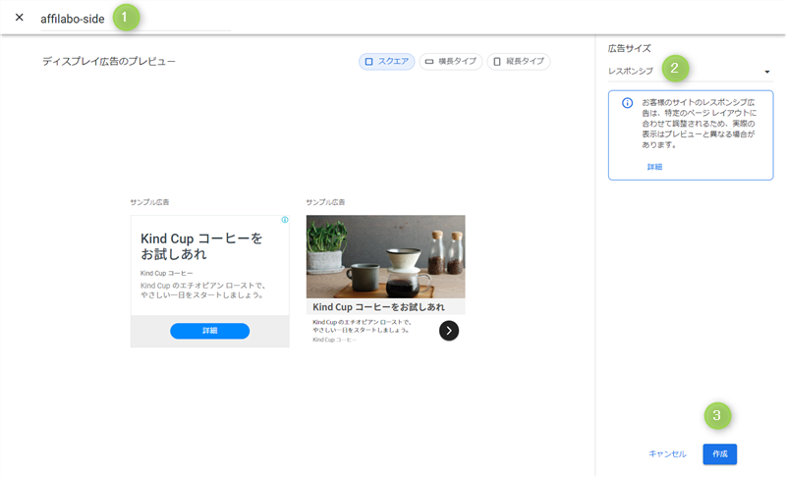Switch preview to 縦長タイプ

pyautogui.click(x=519, y=62)
